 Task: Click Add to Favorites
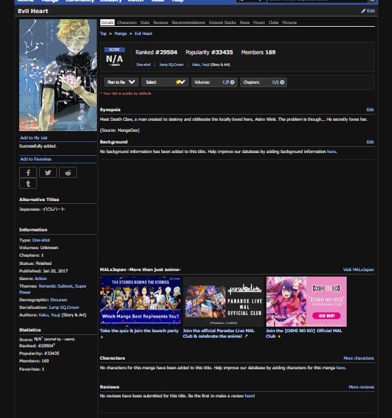[x=36, y=159]
